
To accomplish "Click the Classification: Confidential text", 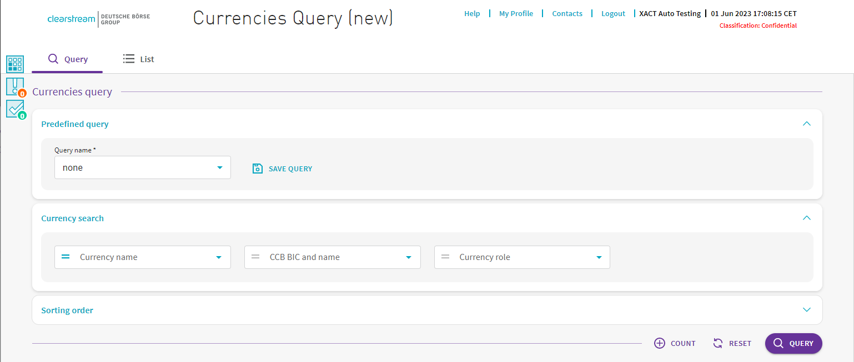I will [758, 26].
